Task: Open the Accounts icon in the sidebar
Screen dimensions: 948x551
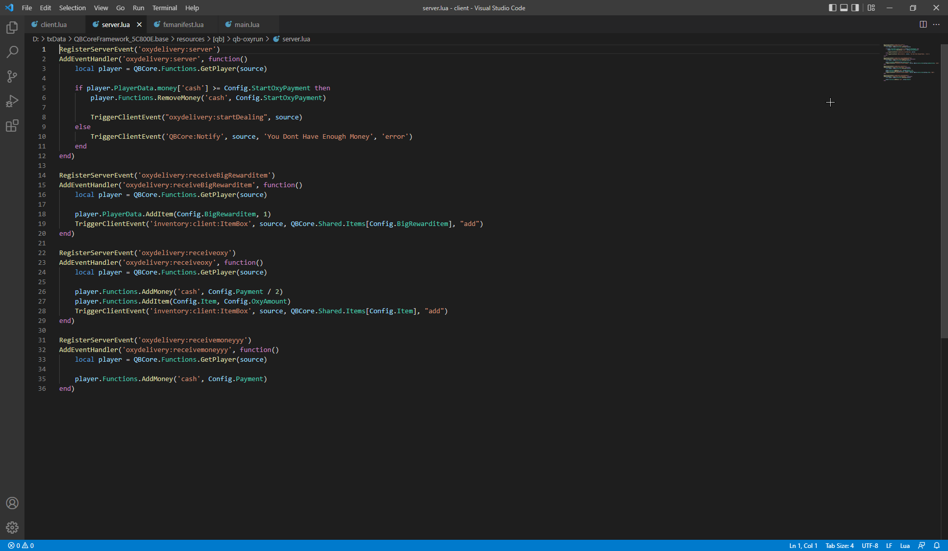Action: pos(12,503)
